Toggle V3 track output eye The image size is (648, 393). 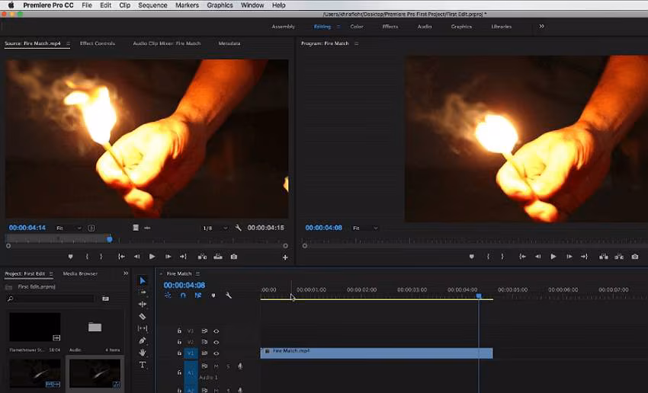click(217, 331)
